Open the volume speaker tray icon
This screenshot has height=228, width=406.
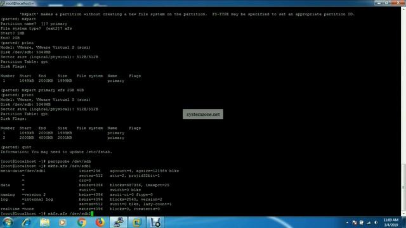(376, 222)
